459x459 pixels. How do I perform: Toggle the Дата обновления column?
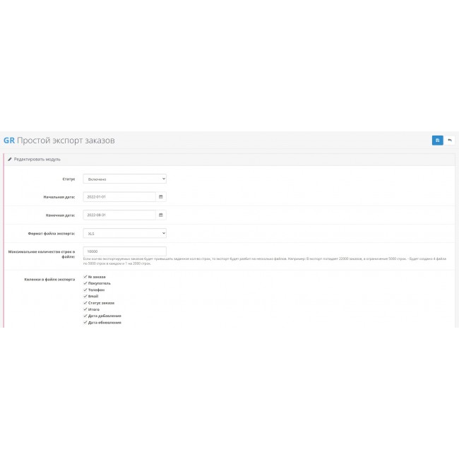pos(85,322)
